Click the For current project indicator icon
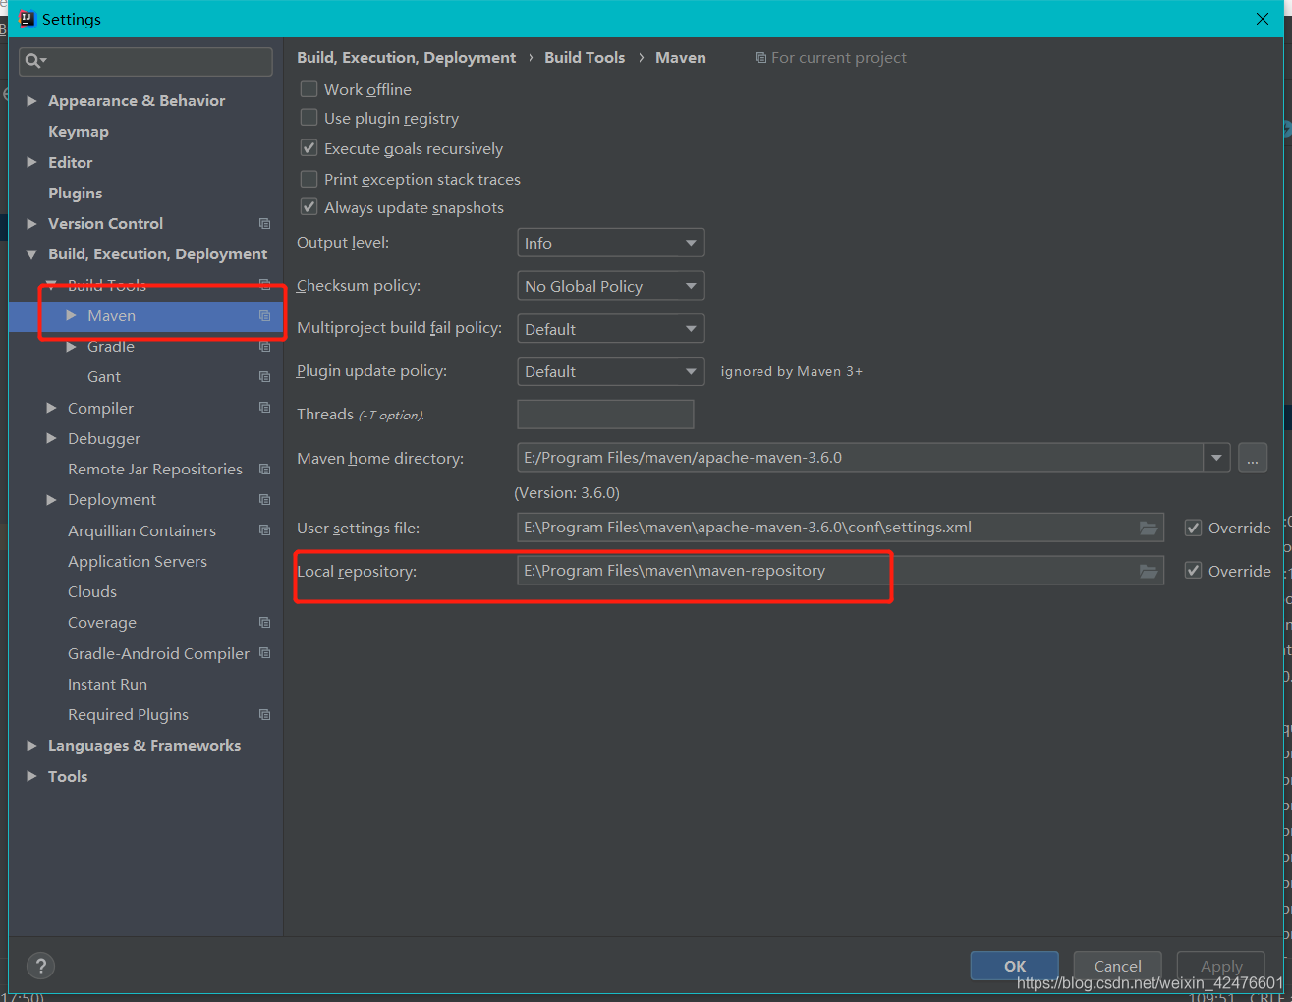This screenshot has width=1292, height=1002. pos(760,58)
